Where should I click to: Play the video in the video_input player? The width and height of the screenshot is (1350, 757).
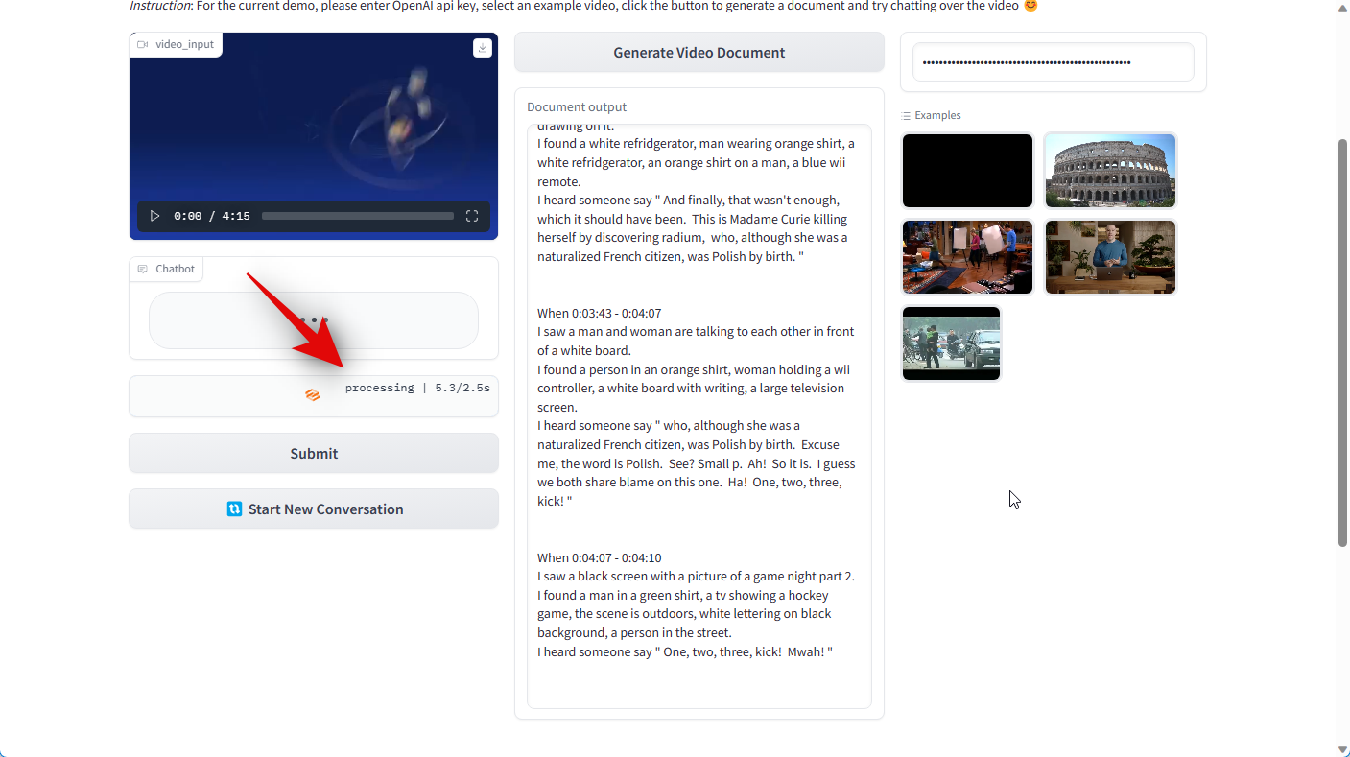click(154, 216)
